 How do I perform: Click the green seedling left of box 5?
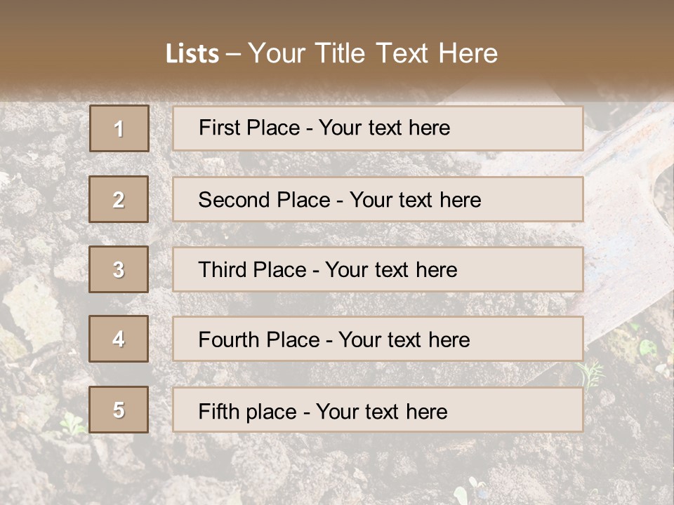[72, 424]
